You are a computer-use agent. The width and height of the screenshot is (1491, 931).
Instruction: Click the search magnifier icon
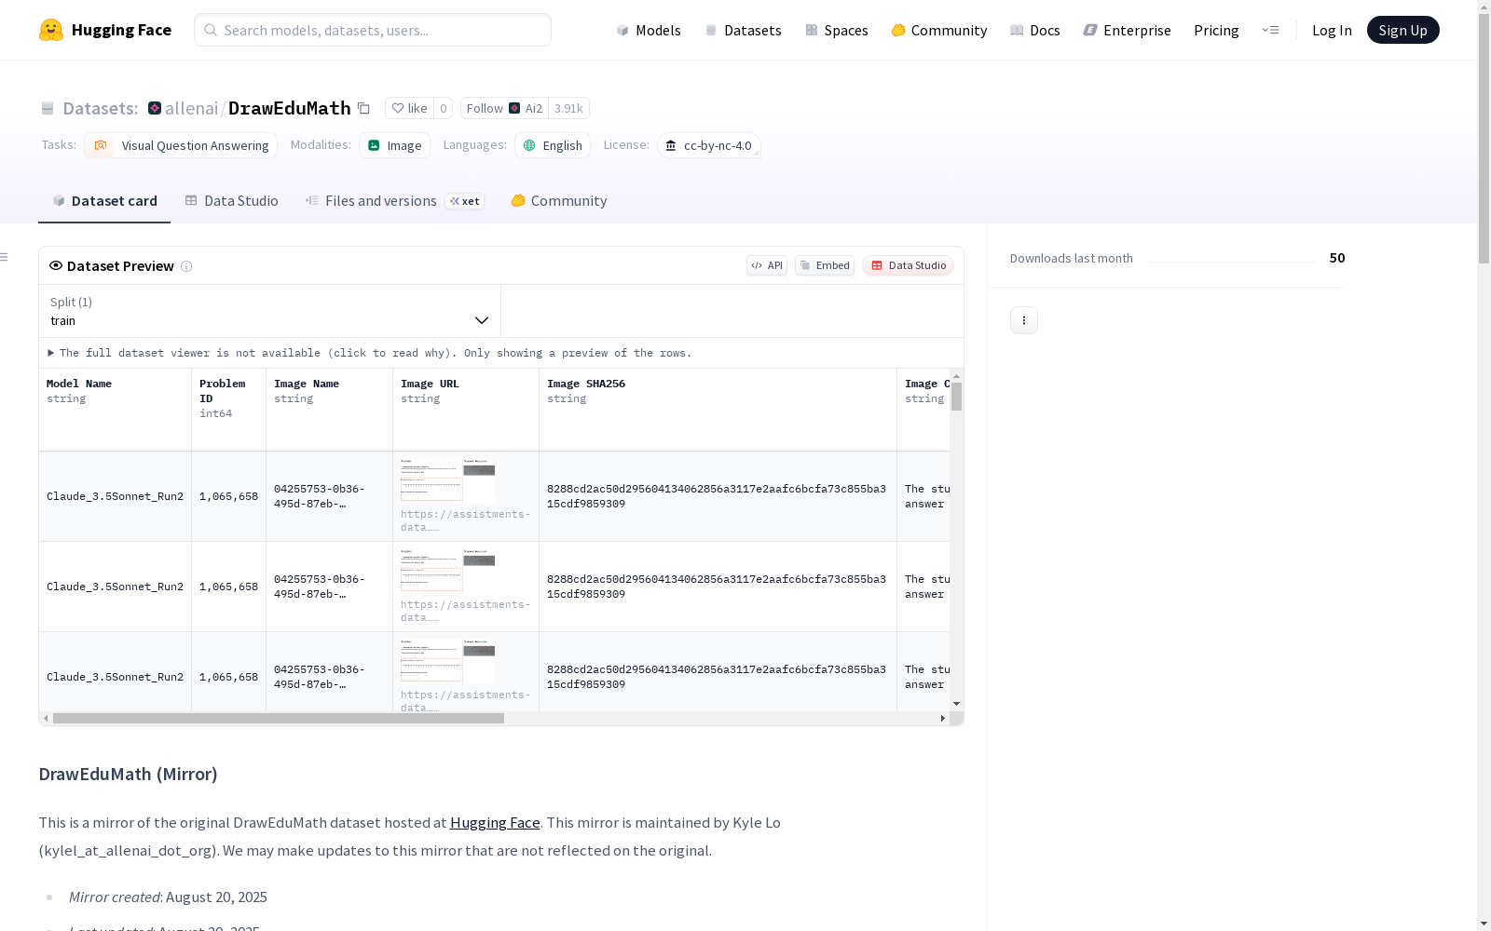click(212, 30)
